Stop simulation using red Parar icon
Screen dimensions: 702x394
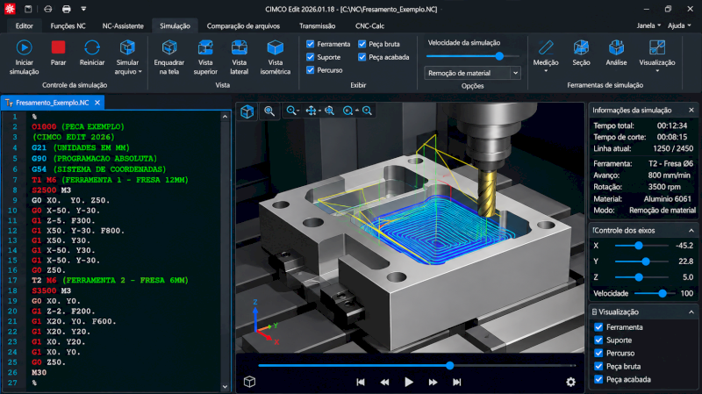58,47
